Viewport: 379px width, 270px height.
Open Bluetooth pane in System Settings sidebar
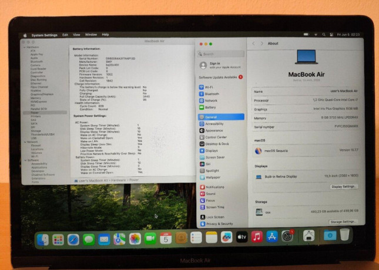point(209,94)
